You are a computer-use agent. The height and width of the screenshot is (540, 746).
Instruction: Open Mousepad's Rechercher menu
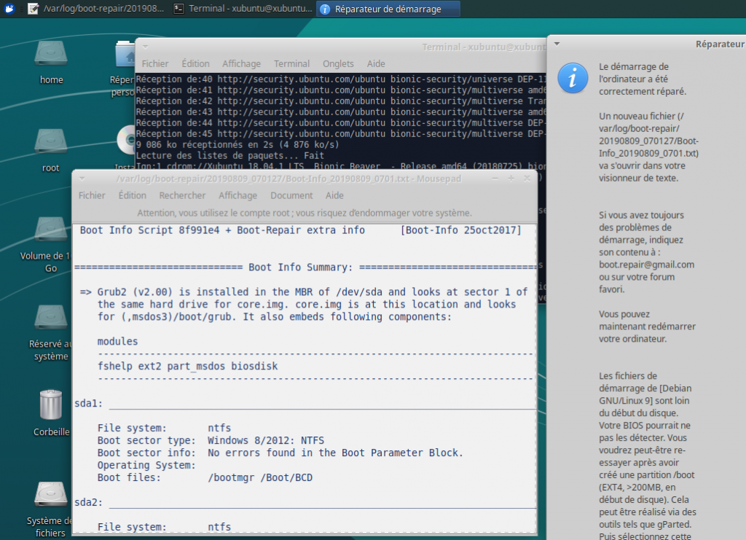pyautogui.click(x=182, y=195)
